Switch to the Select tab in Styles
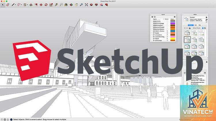This screenshot has width=216, height=121. point(191,25)
